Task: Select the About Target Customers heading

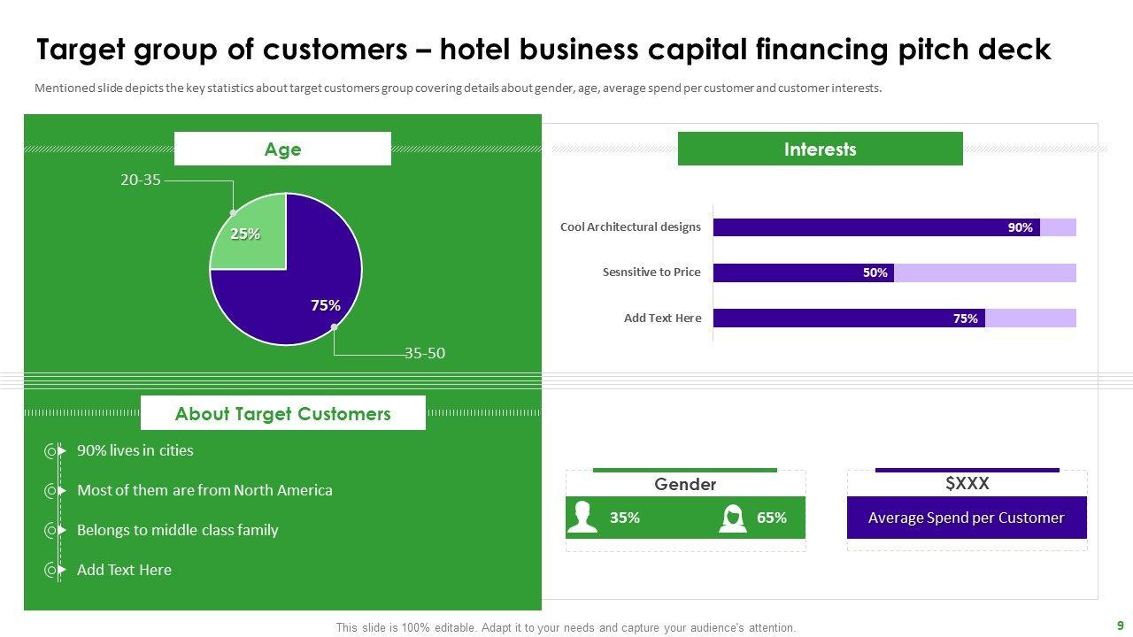Action: coord(282,414)
